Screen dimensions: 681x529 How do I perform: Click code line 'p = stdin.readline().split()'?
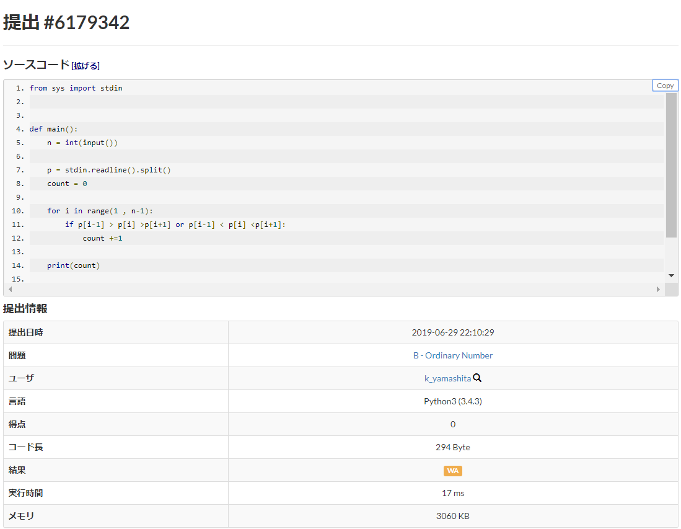tap(109, 170)
